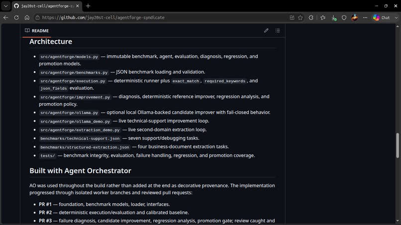The height and width of the screenshot is (225, 401).
Task: Open browser essentials shield icon
Action: click(x=344, y=17)
